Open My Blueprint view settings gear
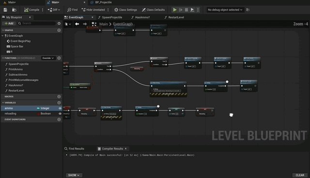 pos(59,23)
